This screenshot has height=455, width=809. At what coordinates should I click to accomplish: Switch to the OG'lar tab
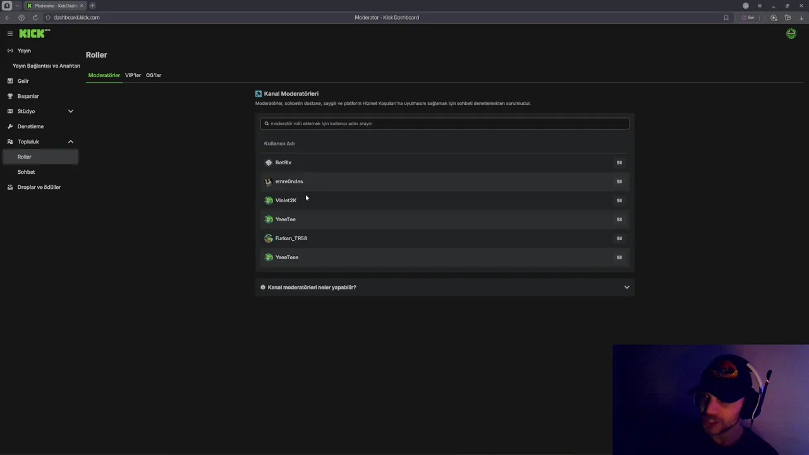point(154,75)
